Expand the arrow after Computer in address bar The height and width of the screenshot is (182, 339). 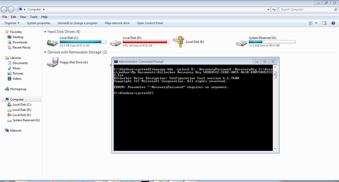pos(44,10)
